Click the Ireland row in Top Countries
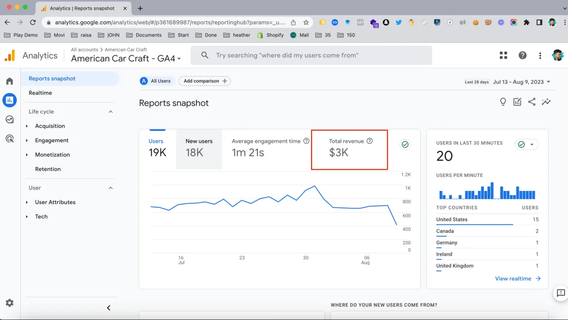Viewport: 568px width, 320px height. click(x=488, y=254)
